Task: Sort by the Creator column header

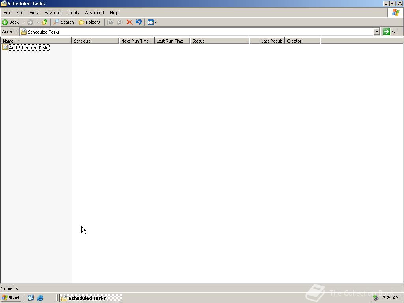Action: [x=303, y=41]
